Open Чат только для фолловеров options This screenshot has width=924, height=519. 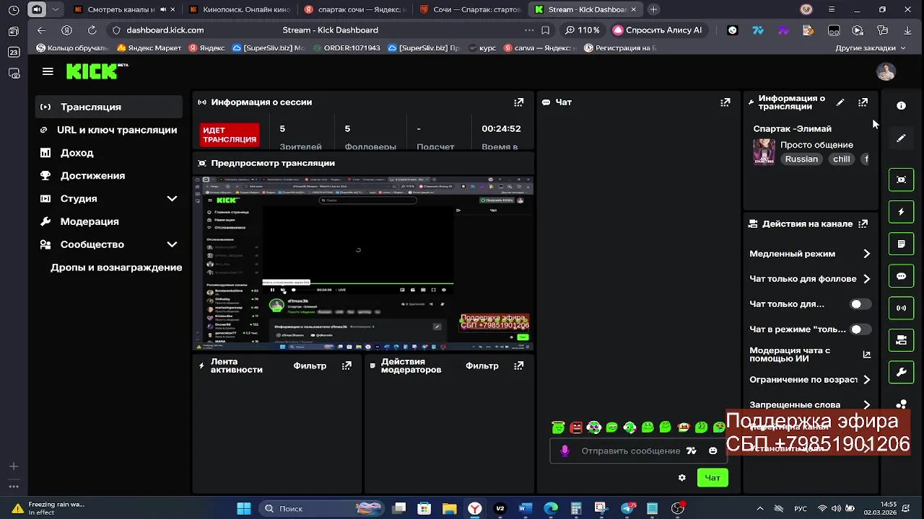point(810,279)
